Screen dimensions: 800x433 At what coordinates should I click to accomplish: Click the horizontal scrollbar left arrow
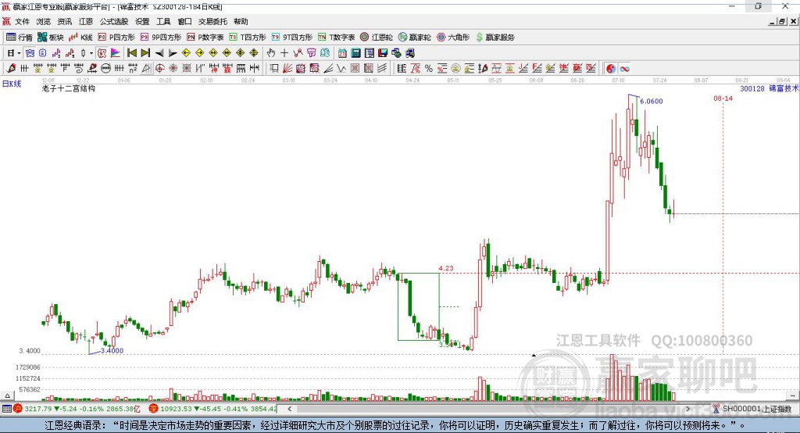(289, 409)
